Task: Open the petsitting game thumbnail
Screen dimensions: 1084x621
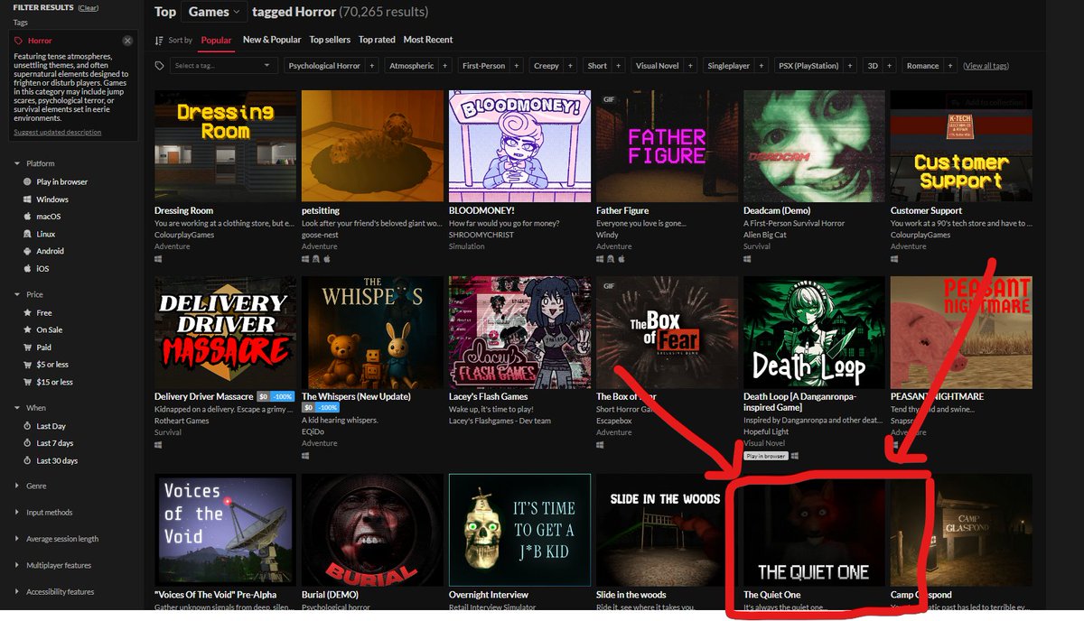Action: click(x=372, y=145)
